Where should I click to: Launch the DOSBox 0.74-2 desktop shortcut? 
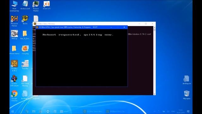14,66
